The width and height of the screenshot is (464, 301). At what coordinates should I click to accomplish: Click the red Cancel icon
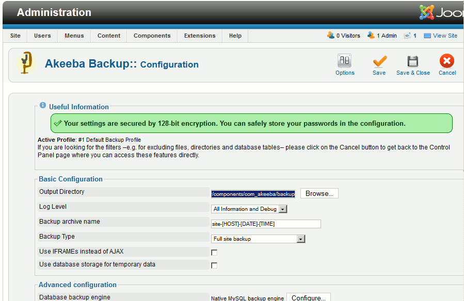[x=447, y=61]
